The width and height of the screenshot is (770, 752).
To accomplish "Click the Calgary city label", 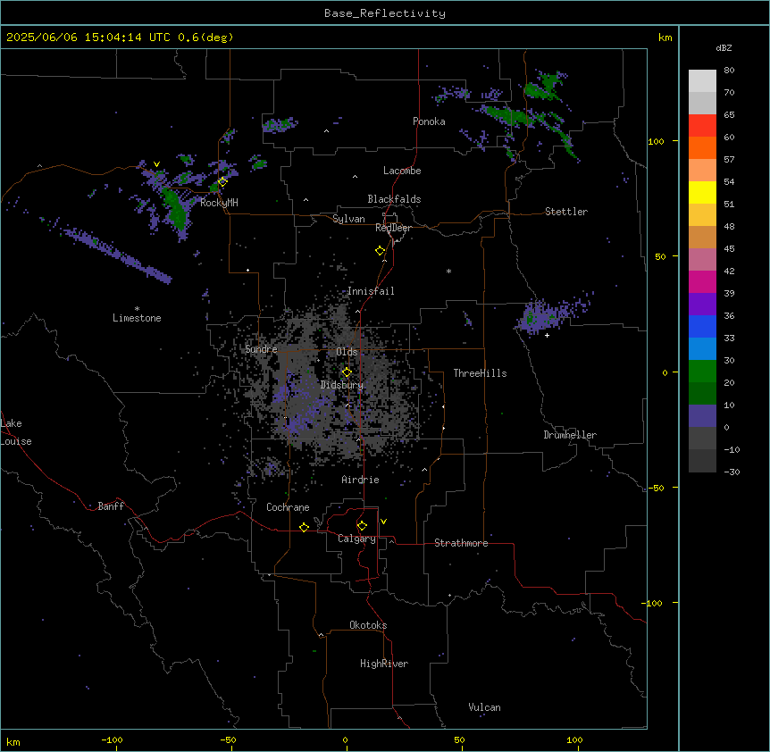I will point(356,539).
